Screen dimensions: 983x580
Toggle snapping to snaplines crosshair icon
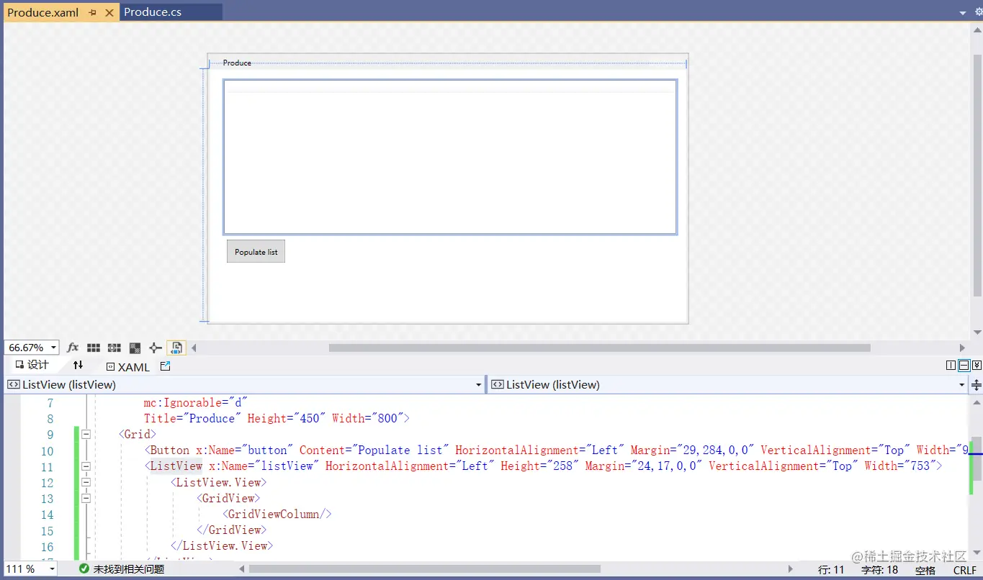click(x=156, y=348)
